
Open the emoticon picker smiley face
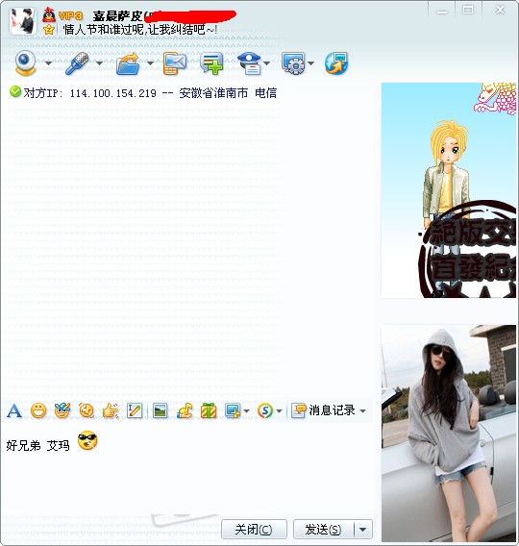38,410
